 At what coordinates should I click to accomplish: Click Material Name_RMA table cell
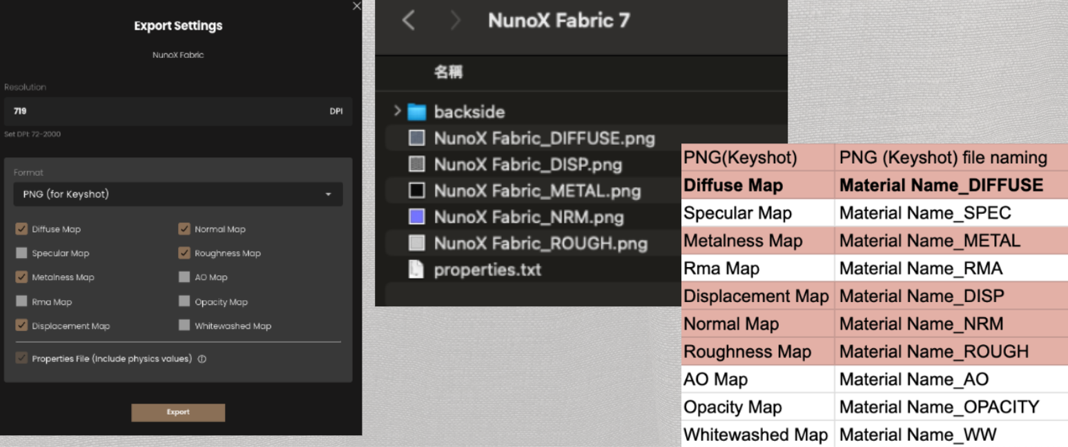click(x=951, y=268)
